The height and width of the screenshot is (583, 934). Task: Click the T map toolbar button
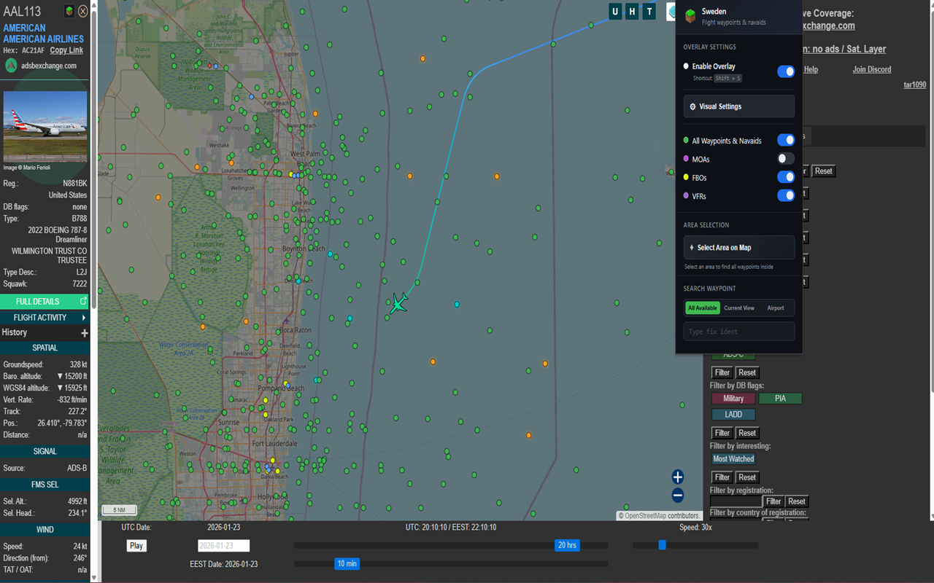point(649,11)
